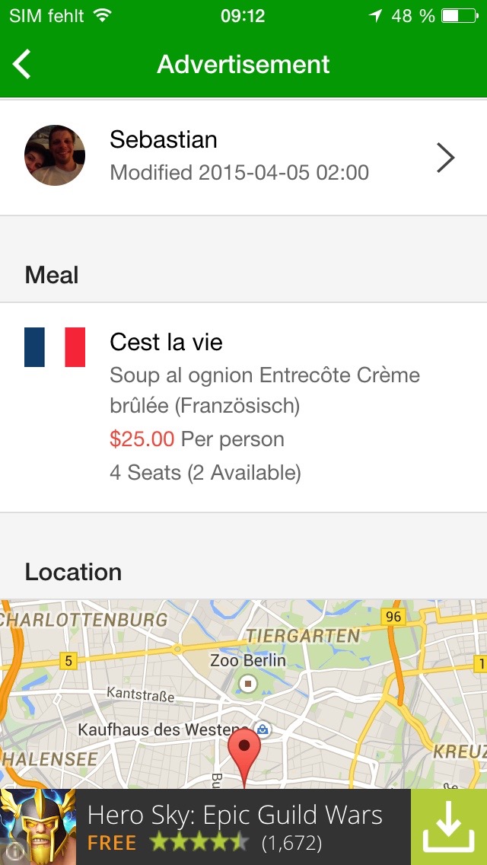This screenshot has width=487, height=865.
Task: Tap the route 96 road shield
Action: [x=393, y=616]
